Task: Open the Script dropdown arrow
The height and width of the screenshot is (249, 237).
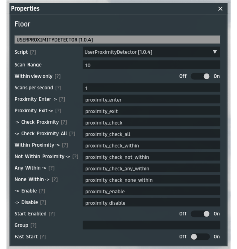Action: tap(215, 52)
